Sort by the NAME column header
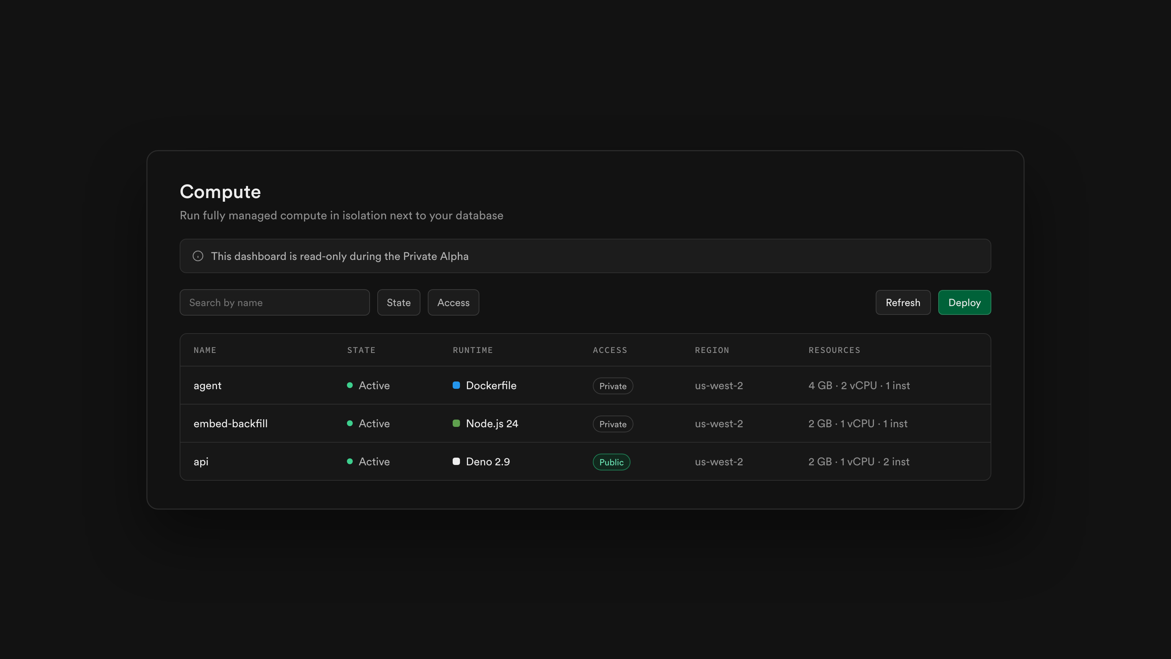 (x=205, y=350)
